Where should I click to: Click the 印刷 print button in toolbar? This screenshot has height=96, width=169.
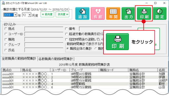point(144,13)
